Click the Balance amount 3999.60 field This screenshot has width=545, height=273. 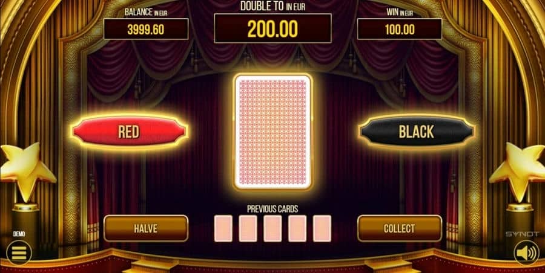click(x=146, y=29)
